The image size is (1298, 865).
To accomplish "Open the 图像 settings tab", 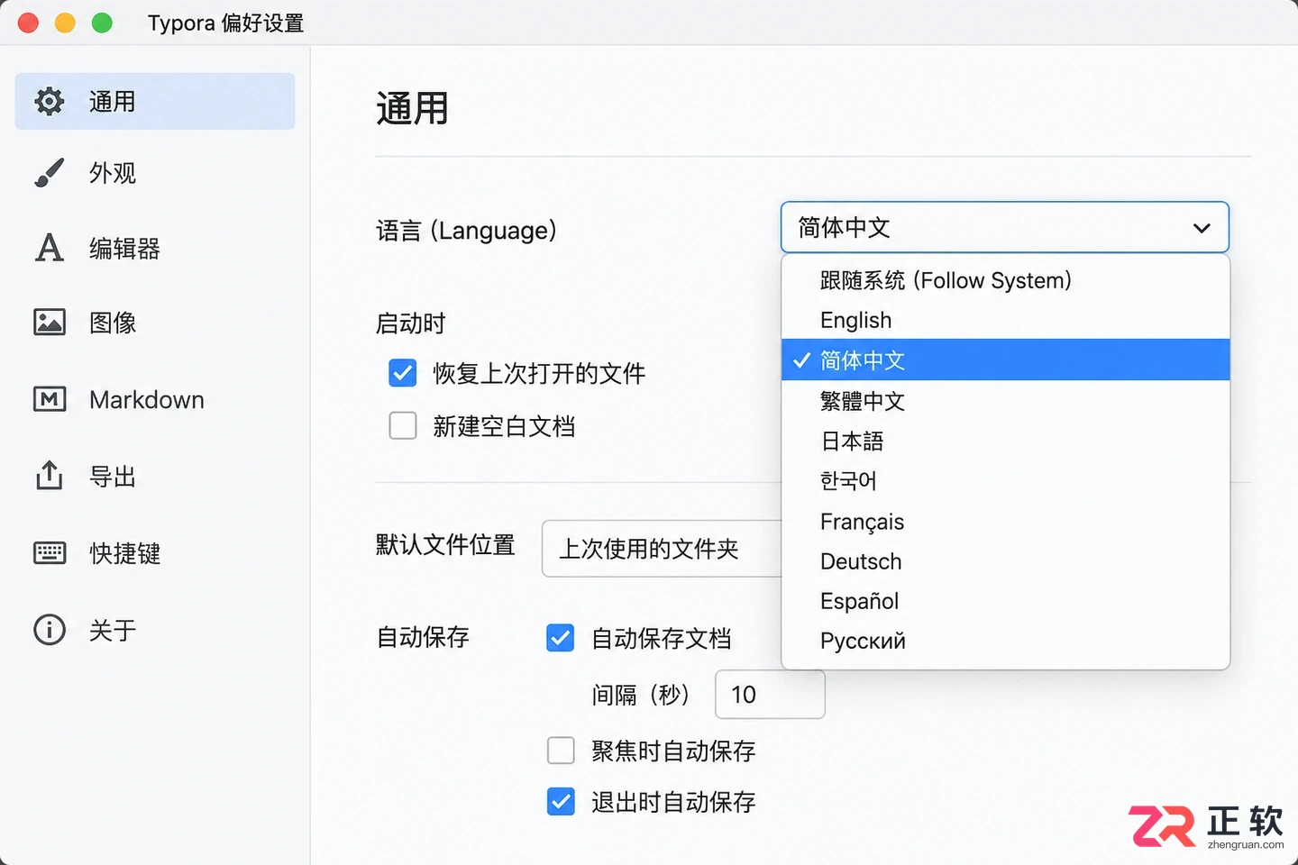I will 155,322.
